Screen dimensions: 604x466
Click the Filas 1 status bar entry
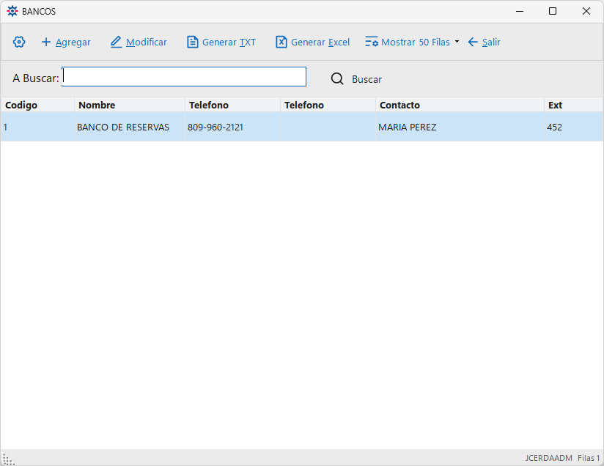pos(589,458)
